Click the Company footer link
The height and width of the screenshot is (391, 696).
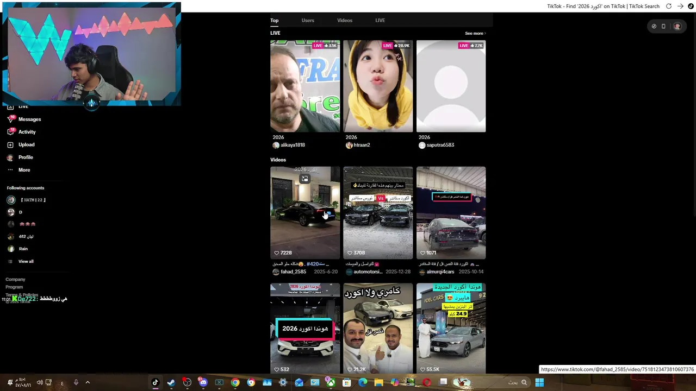coord(15,279)
